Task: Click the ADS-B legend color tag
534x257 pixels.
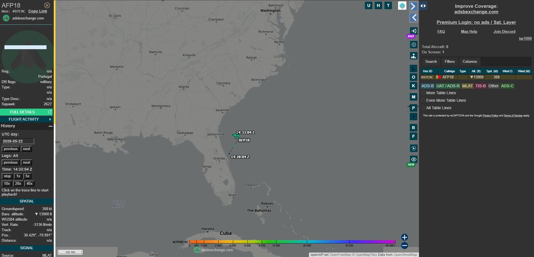Action: pos(428,86)
